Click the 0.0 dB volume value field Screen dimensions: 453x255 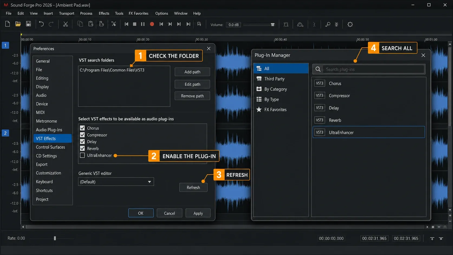click(234, 25)
